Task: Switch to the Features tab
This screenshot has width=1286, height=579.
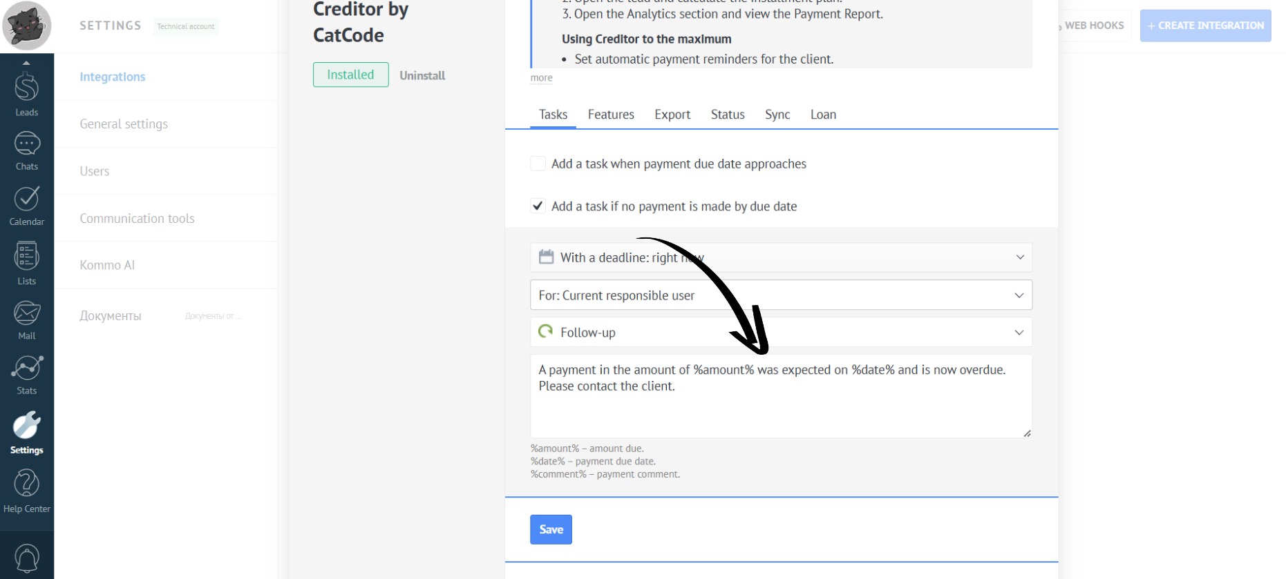Action: 610,115
